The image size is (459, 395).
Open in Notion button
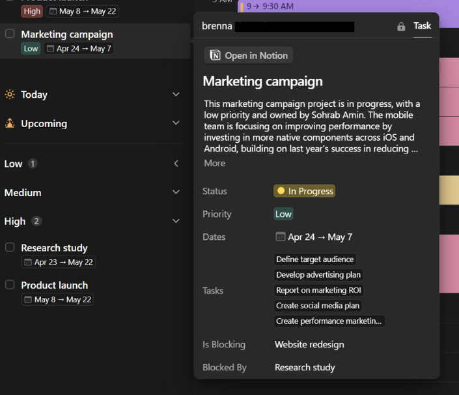pos(249,55)
